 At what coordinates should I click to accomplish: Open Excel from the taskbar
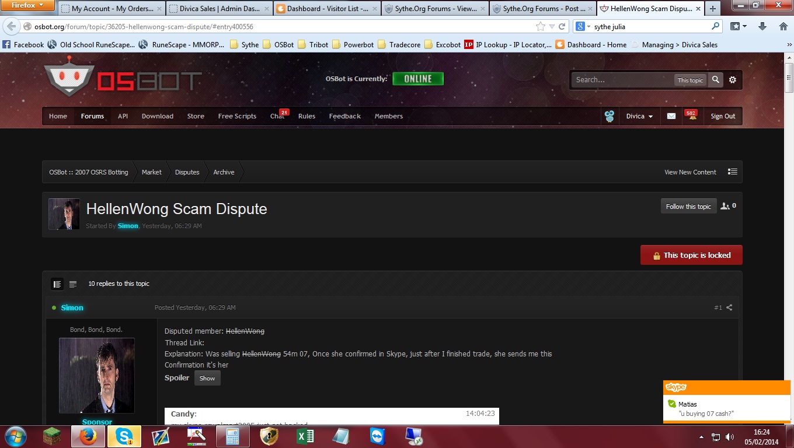click(305, 436)
